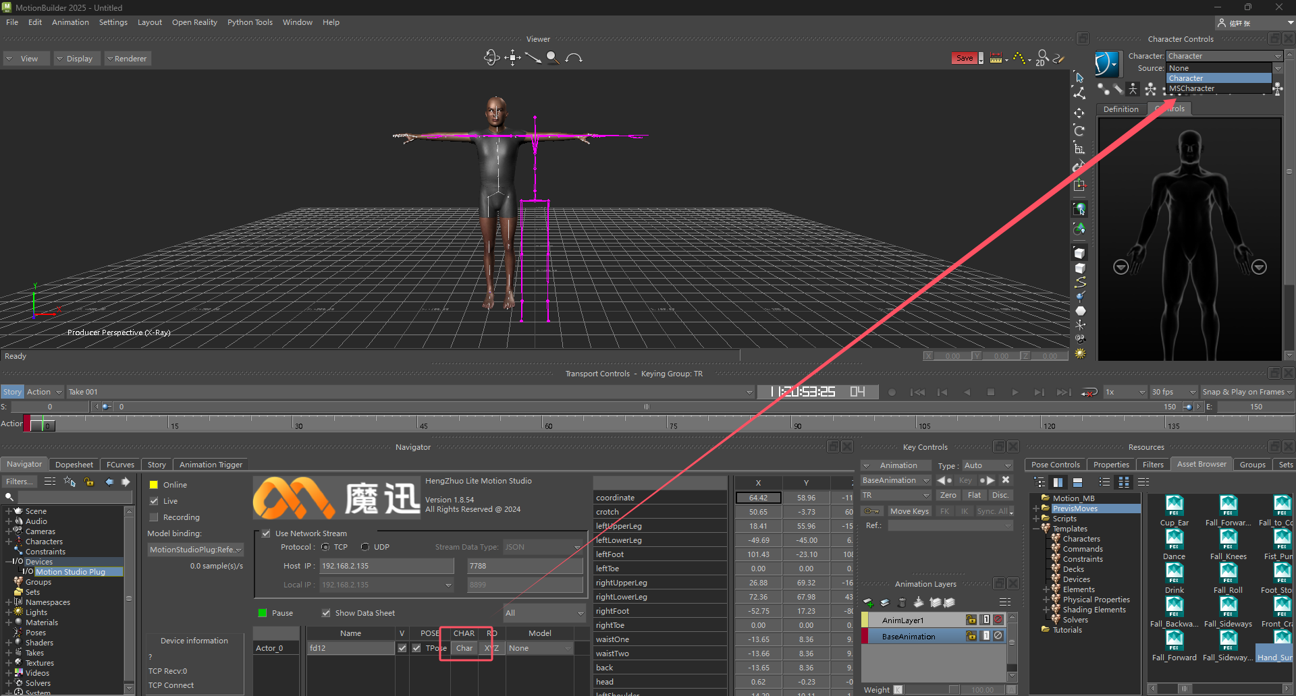Click the key icon in Key Controls
The height and width of the screenshot is (696, 1296).
[871, 511]
